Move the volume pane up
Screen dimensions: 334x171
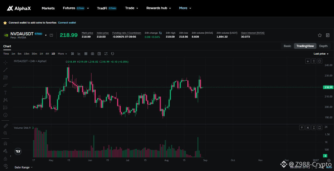[x=302, y=128]
